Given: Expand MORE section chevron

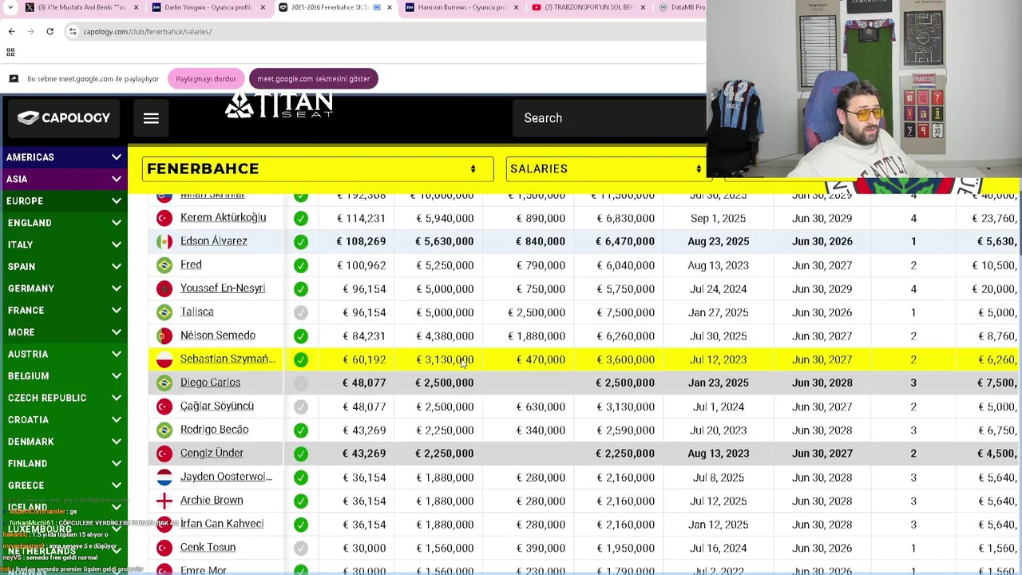Looking at the screenshot, I should coord(117,332).
